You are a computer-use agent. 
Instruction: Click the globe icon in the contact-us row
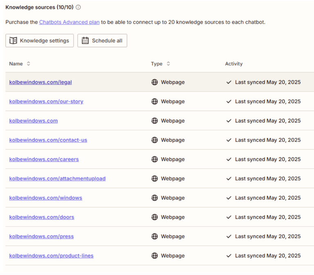tap(155, 140)
